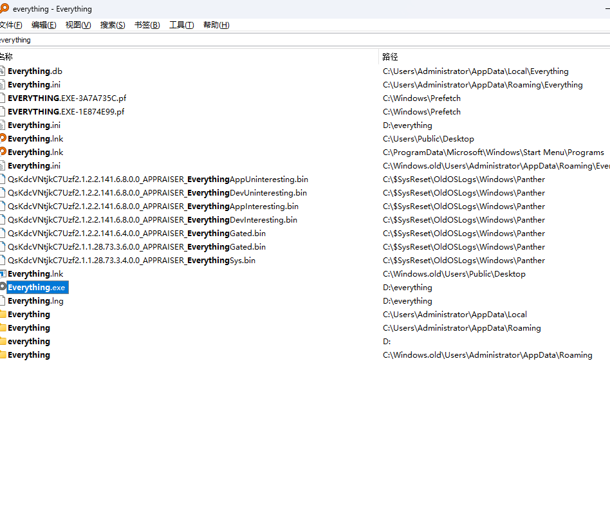Viewport: 610px width, 516px height.
Task: Click icon of Everything.lnk in Windows.old
Action: (x=3, y=273)
